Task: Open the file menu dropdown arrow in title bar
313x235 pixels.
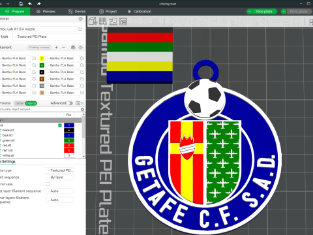Action: coord(8,4)
